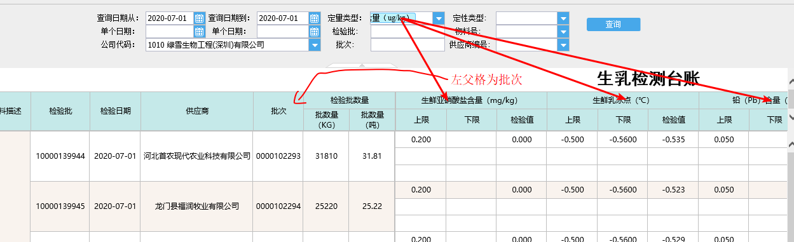The width and height of the screenshot is (794, 242).
Task: Click freezing point value -0.523
Action: coord(673,190)
